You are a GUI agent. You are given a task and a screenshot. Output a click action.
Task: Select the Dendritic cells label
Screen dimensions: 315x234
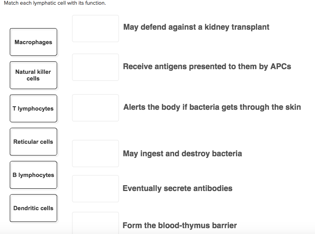click(x=33, y=208)
